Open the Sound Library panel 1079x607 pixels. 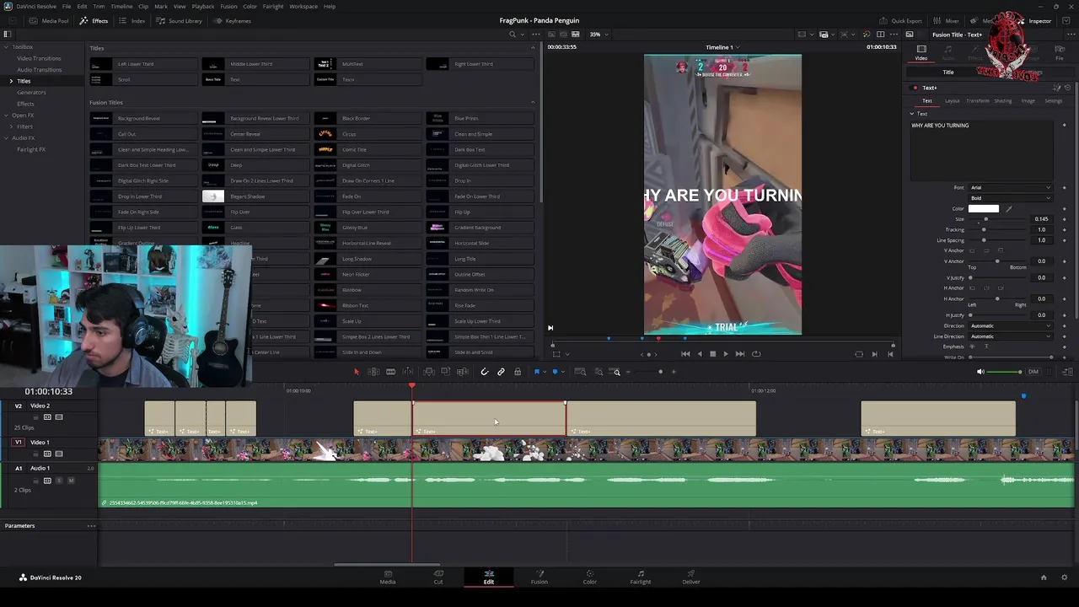179,21
